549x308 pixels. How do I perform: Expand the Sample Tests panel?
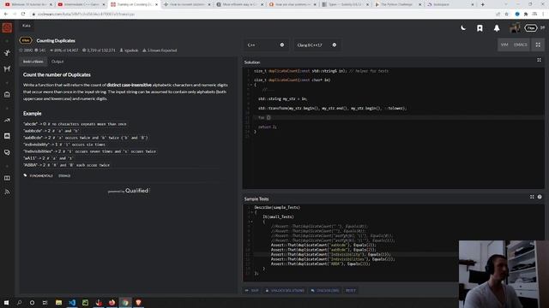click(x=532, y=197)
